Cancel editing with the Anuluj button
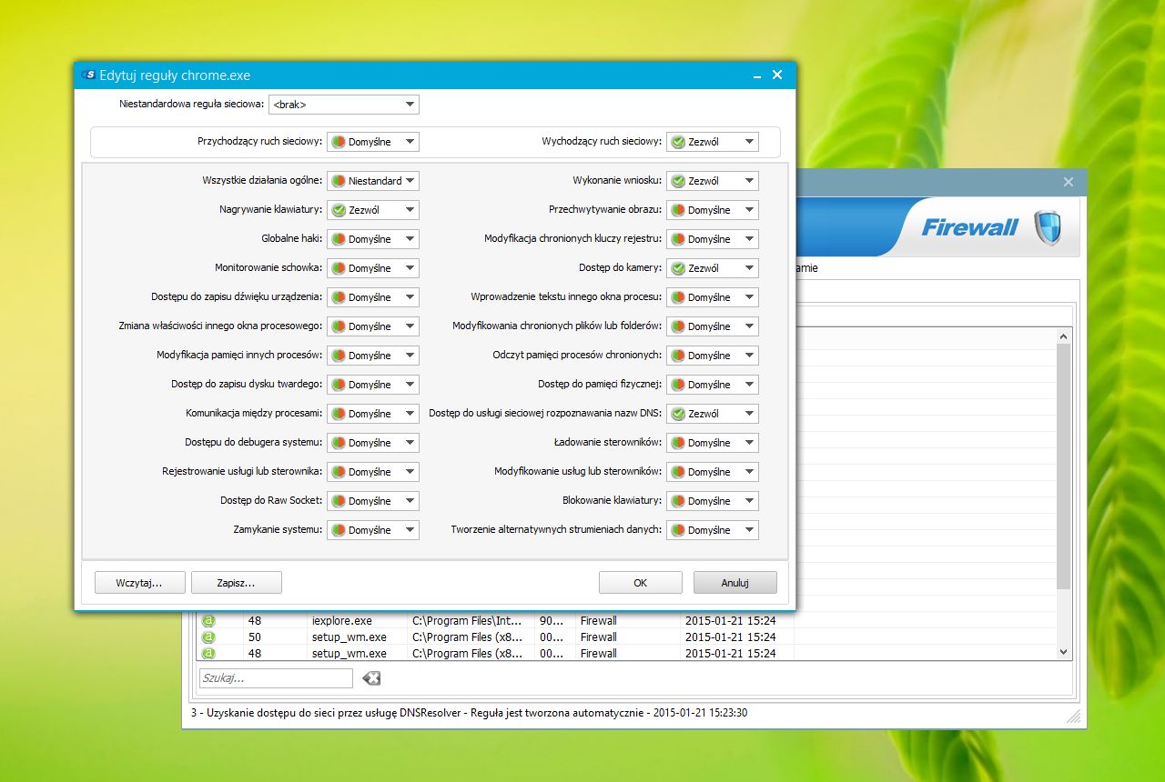Image resolution: width=1165 pixels, height=782 pixels. (x=735, y=583)
